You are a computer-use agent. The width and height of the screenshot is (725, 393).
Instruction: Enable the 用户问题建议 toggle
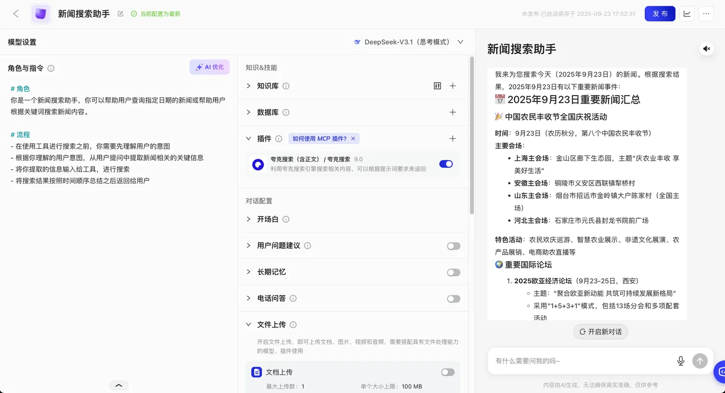click(x=454, y=246)
